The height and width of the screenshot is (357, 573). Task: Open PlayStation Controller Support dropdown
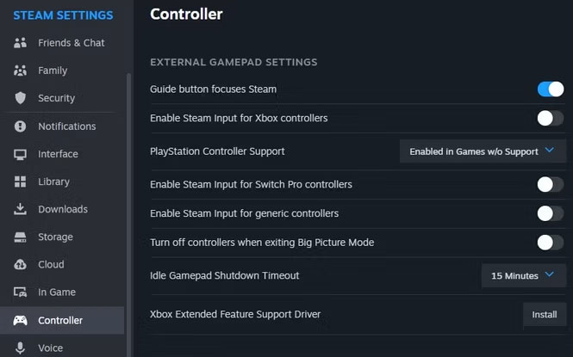(483, 151)
